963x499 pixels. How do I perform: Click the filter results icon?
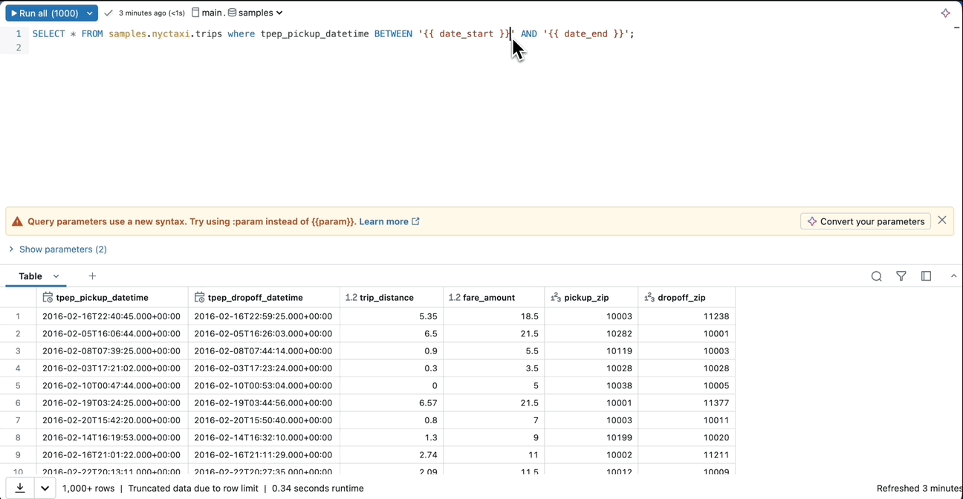[x=901, y=276]
